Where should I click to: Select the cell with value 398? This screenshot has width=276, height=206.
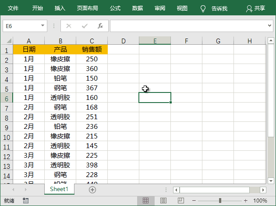coord(92,165)
